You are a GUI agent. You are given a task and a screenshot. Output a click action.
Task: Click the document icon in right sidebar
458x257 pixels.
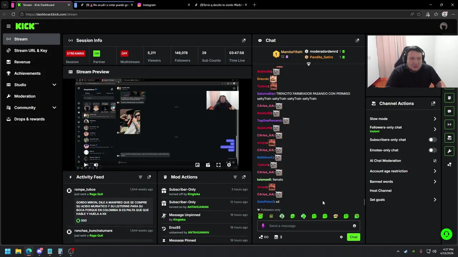click(x=449, y=98)
